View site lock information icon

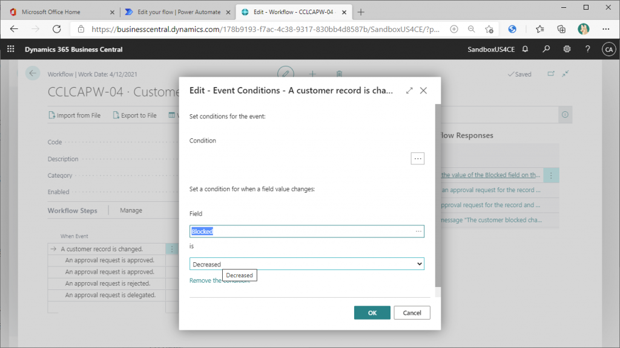pyautogui.click(x=81, y=29)
